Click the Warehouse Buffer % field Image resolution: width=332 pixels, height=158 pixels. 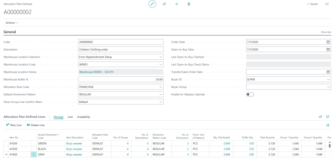point(121,79)
